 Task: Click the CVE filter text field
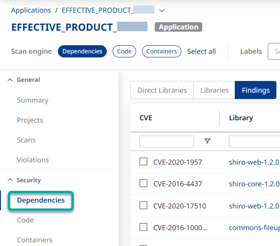click(166, 142)
